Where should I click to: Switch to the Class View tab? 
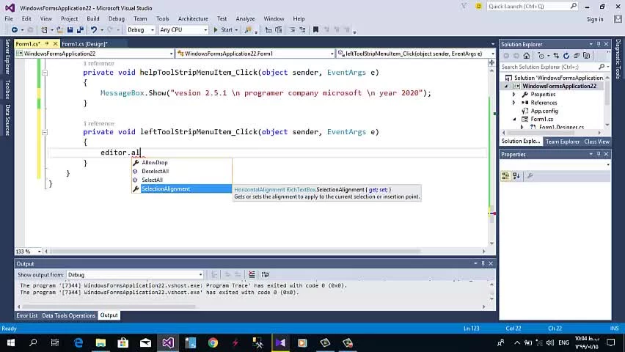[x=596, y=142]
